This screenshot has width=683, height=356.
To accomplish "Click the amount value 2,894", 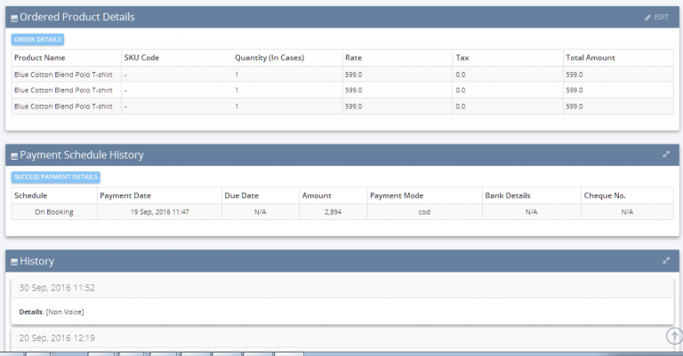I will (333, 212).
